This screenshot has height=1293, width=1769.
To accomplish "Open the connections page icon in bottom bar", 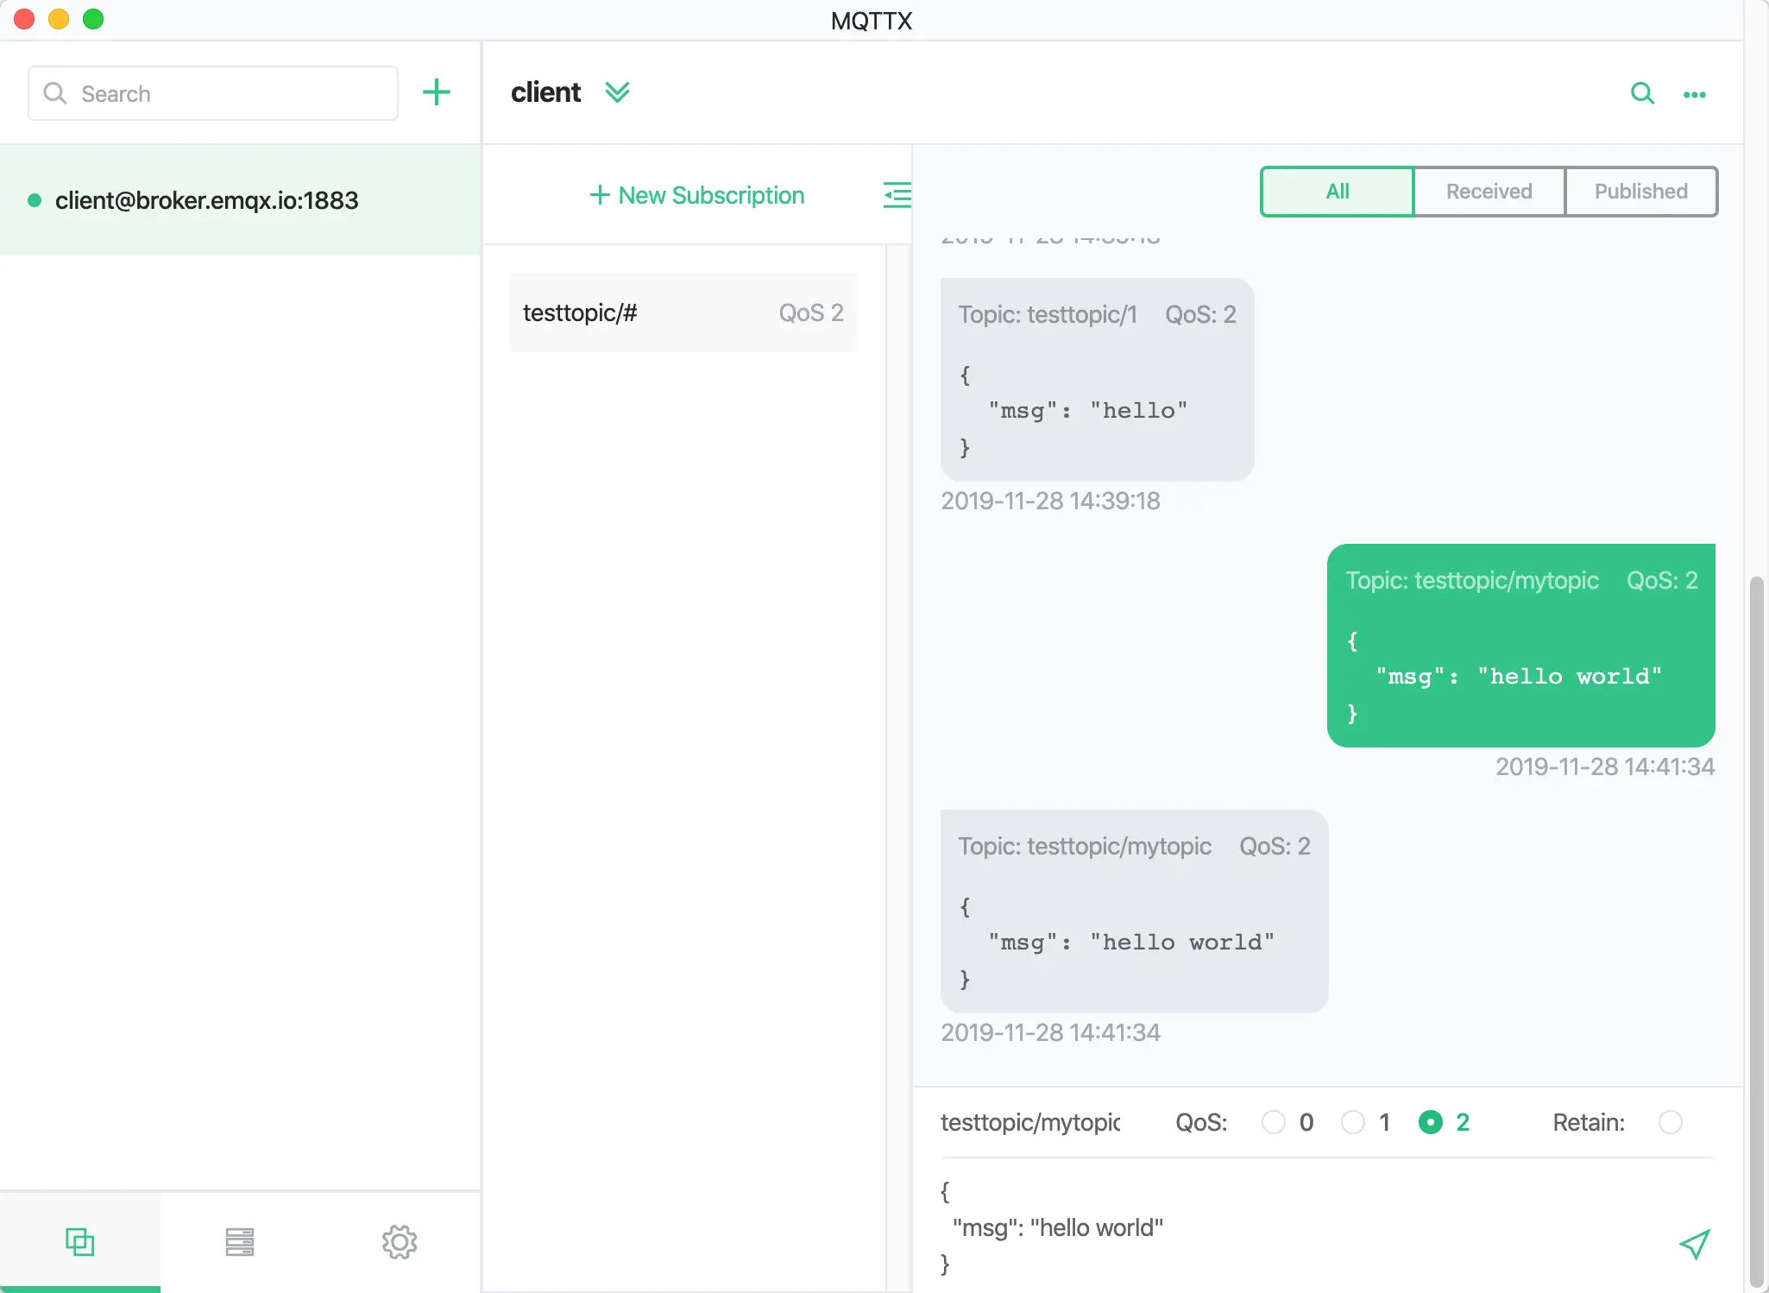I will click(79, 1241).
